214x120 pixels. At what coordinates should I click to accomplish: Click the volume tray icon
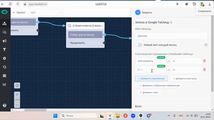click(x=192, y=116)
